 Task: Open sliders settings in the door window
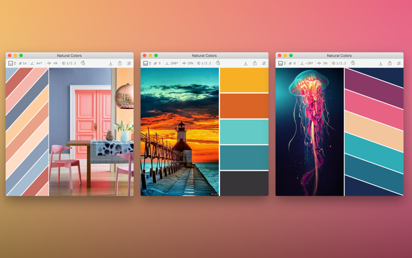click(x=129, y=63)
